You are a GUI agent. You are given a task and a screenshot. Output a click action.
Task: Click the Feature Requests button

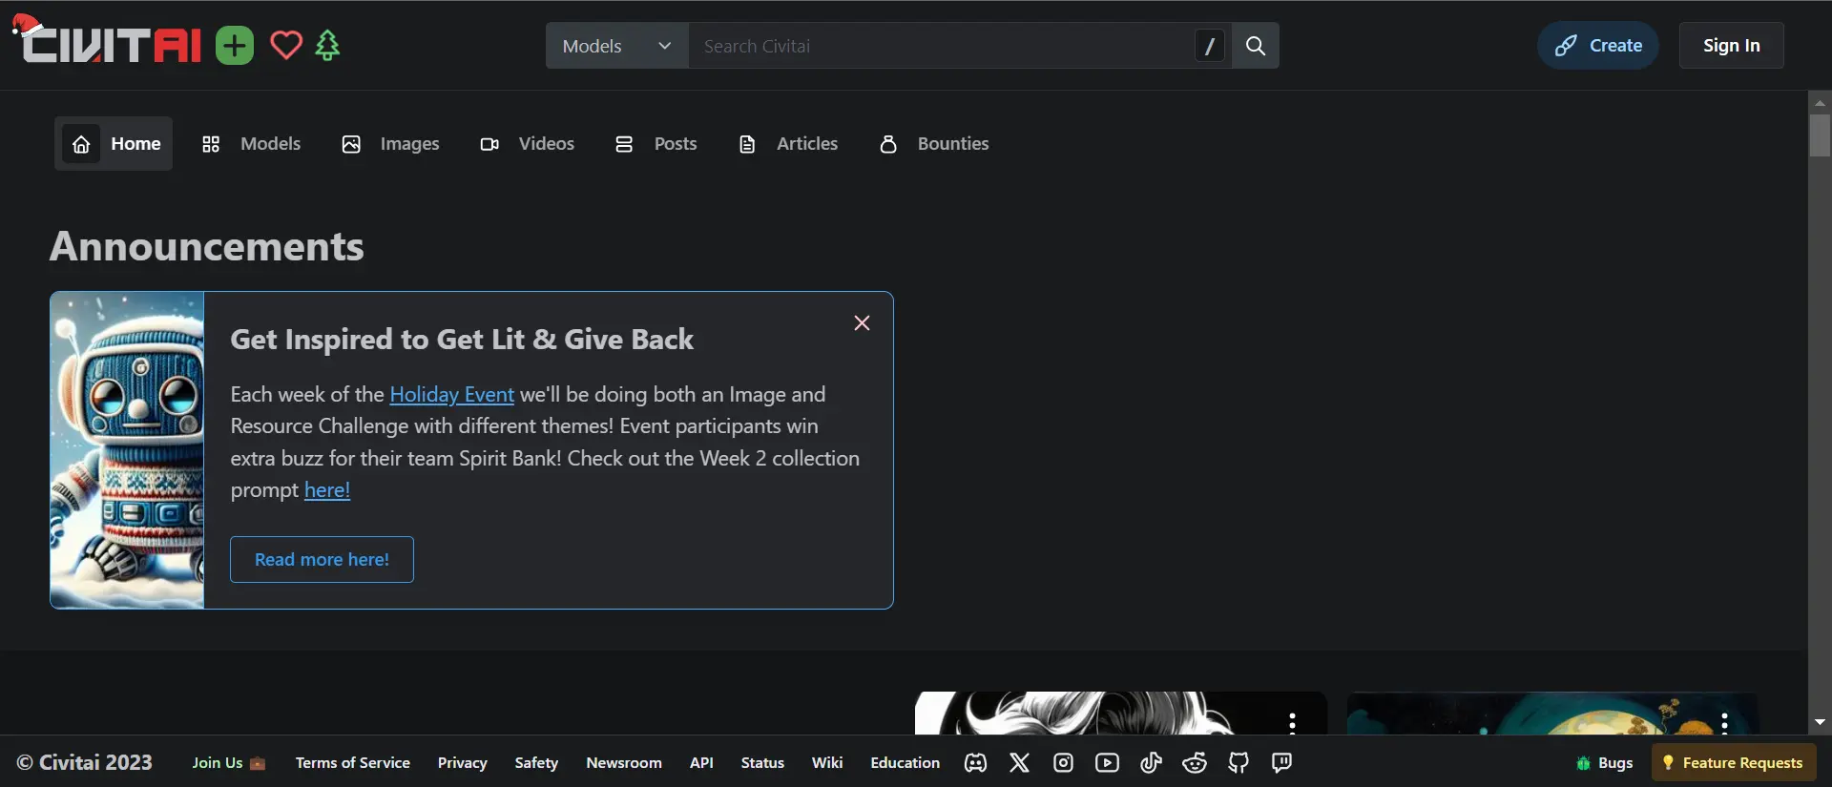[1733, 762]
